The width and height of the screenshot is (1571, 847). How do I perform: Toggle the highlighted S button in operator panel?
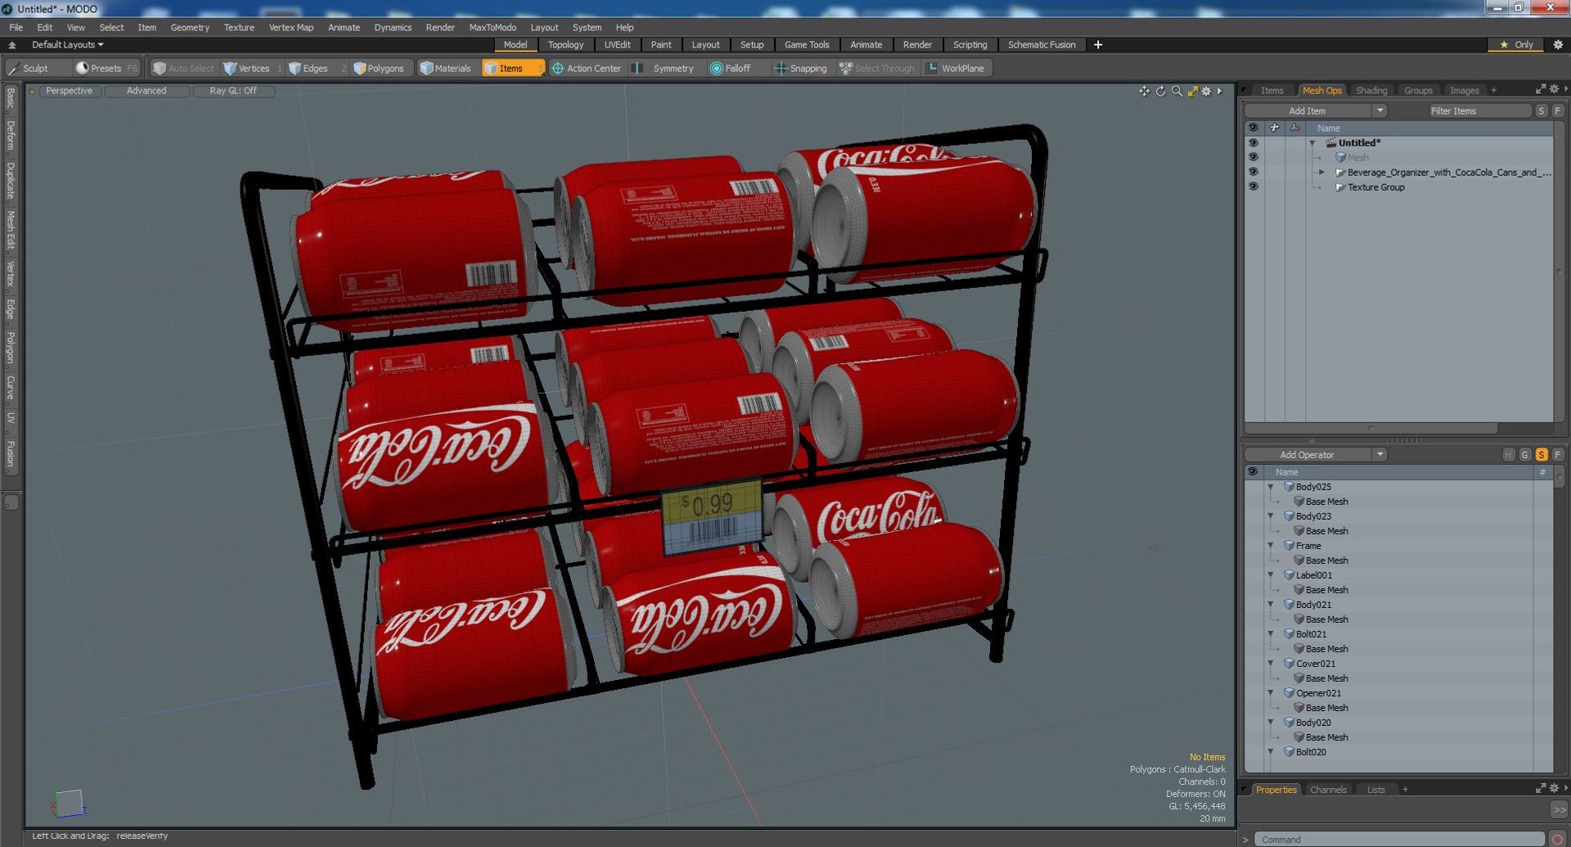pos(1542,455)
